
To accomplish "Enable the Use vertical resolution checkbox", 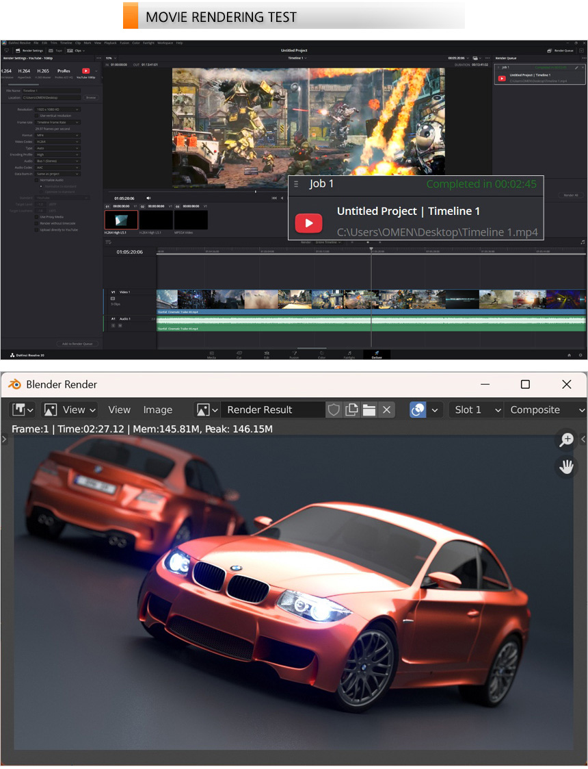I will [x=37, y=116].
